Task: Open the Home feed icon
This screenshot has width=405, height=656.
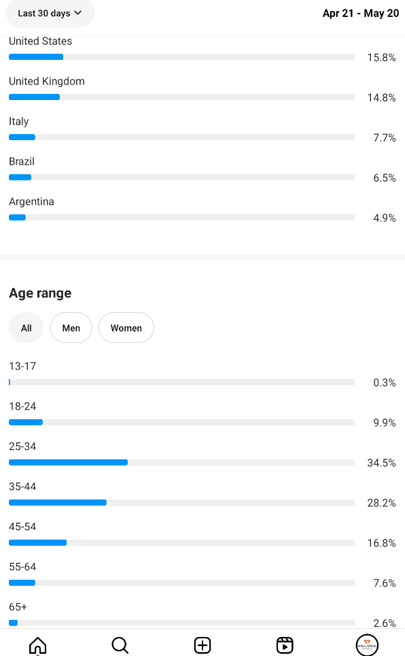Action: (x=37, y=645)
